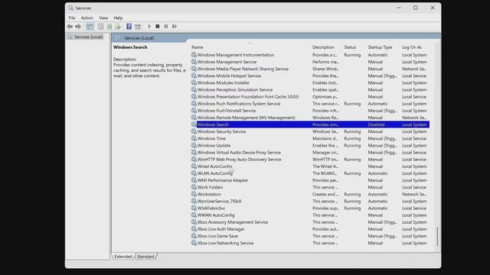
Task: Switch to the Standard tab
Action: [145, 257]
